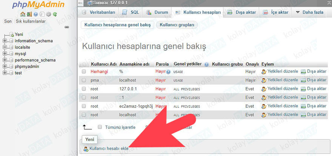Open the blue documentation help icon
The image size is (332, 156).
pos(35,14)
